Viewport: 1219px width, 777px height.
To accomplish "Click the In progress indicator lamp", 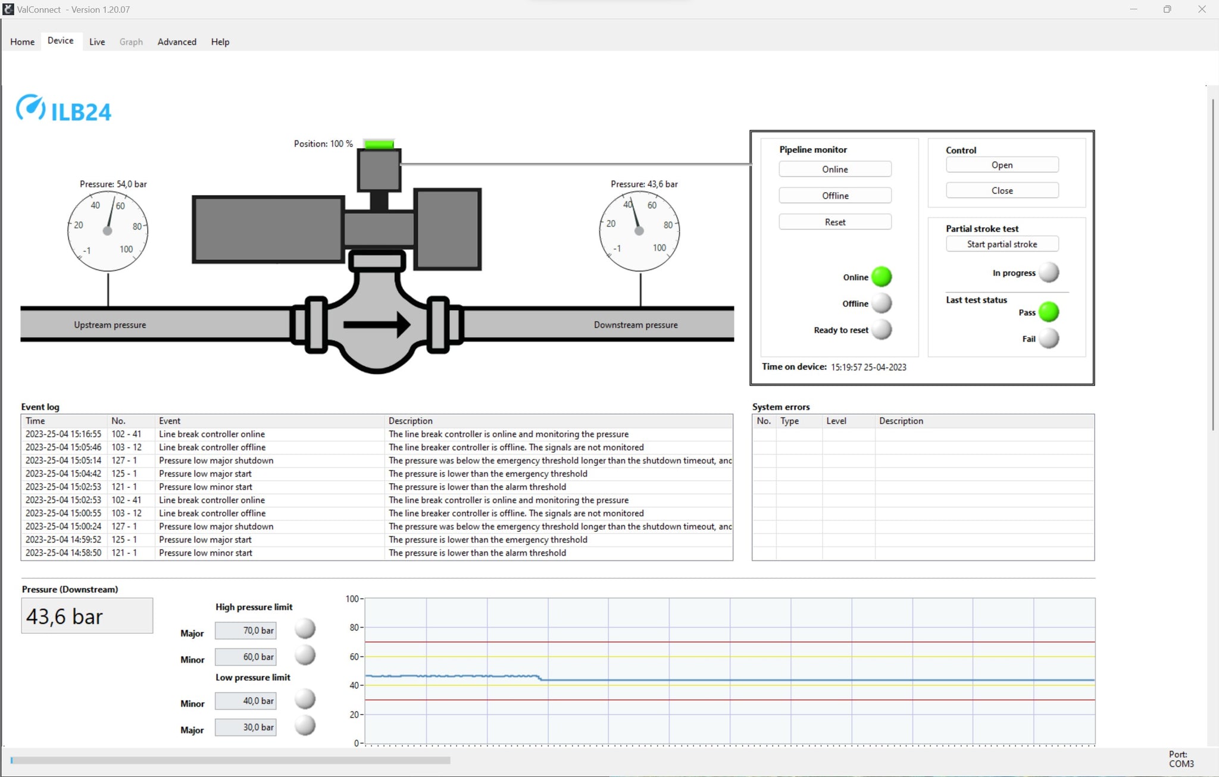I will tap(1049, 273).
